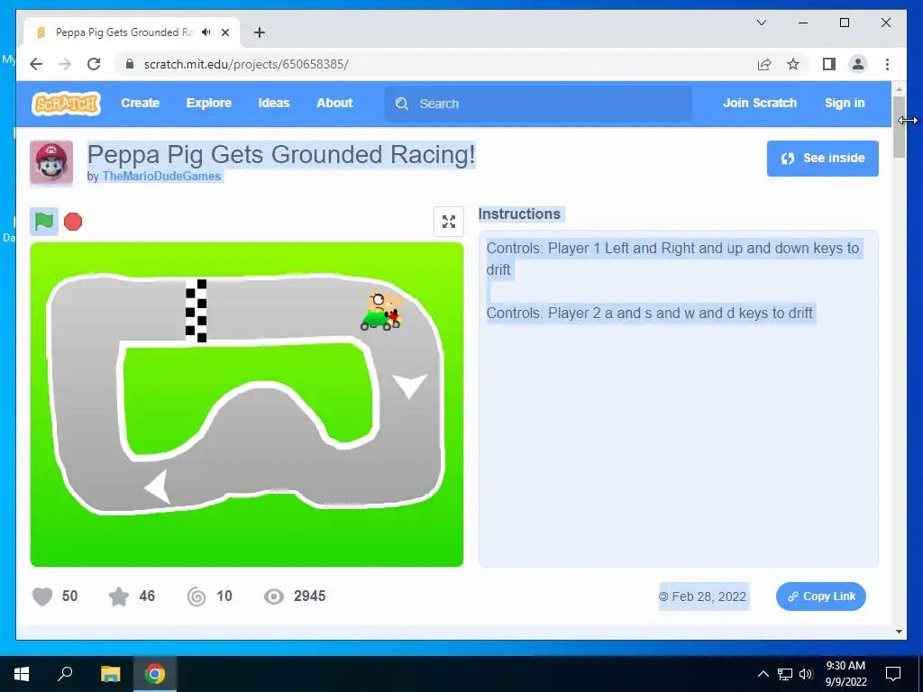
Task: Click the Peppa kart sprite on the track
Action: (x=381, y=312)
